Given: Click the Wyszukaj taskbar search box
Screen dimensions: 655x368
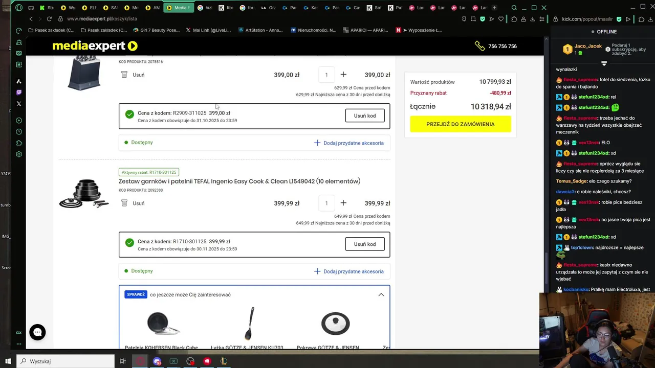Looking at the screenshot, I should (65, 361).
